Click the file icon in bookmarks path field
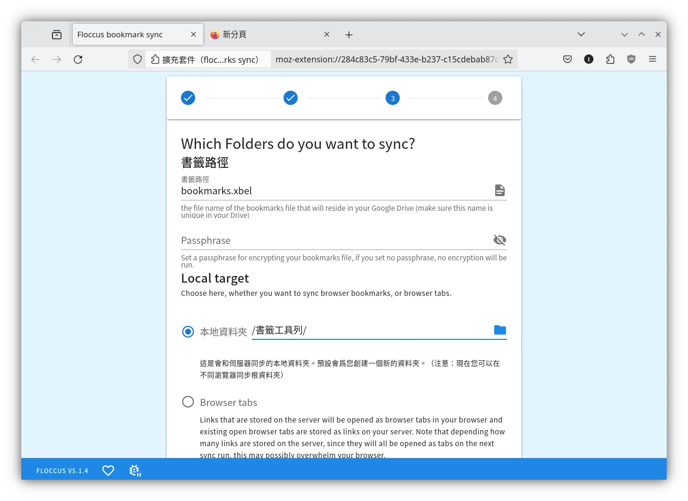Viewport: 688px width, 501px height. click(x=499, y=190)
